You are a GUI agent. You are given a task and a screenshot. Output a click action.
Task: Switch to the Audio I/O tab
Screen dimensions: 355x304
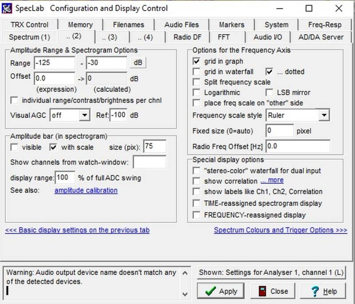point(268,37)
